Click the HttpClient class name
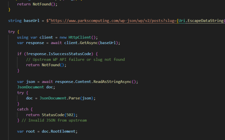This screenshot has height=140, width=225. click(79, 37)
